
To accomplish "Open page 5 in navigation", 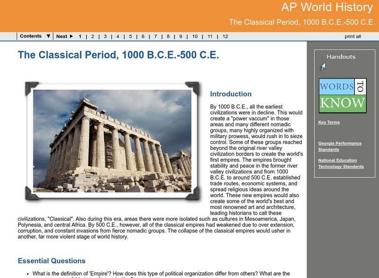I will coord(130,36).
